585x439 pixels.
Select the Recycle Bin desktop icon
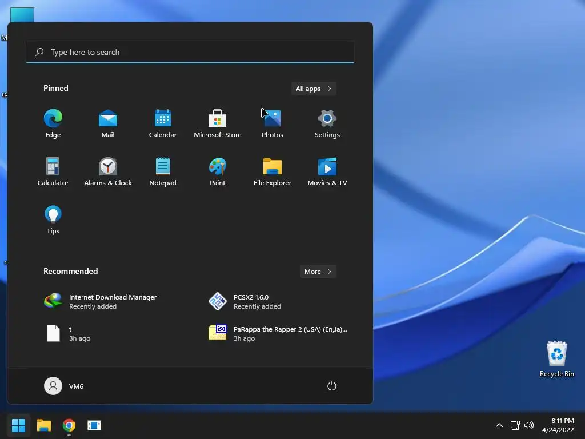point(556,359)
